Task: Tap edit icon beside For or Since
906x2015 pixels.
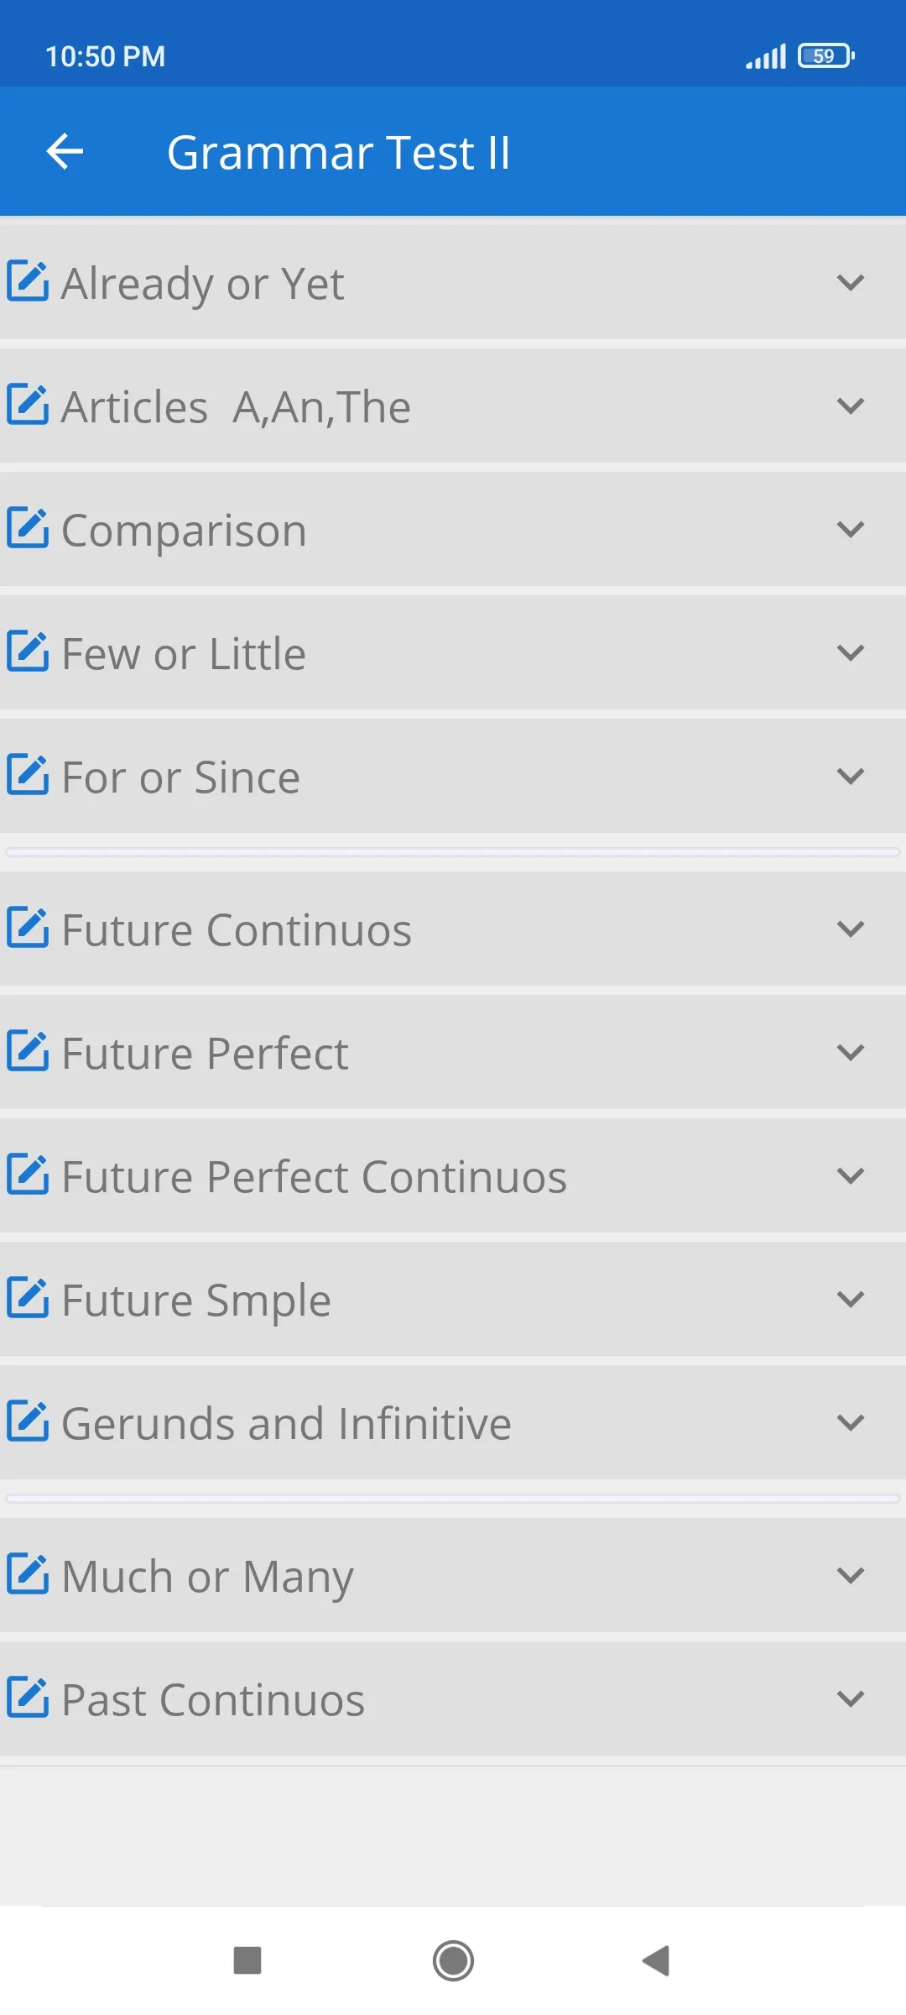Action: (x=28, y=775)
